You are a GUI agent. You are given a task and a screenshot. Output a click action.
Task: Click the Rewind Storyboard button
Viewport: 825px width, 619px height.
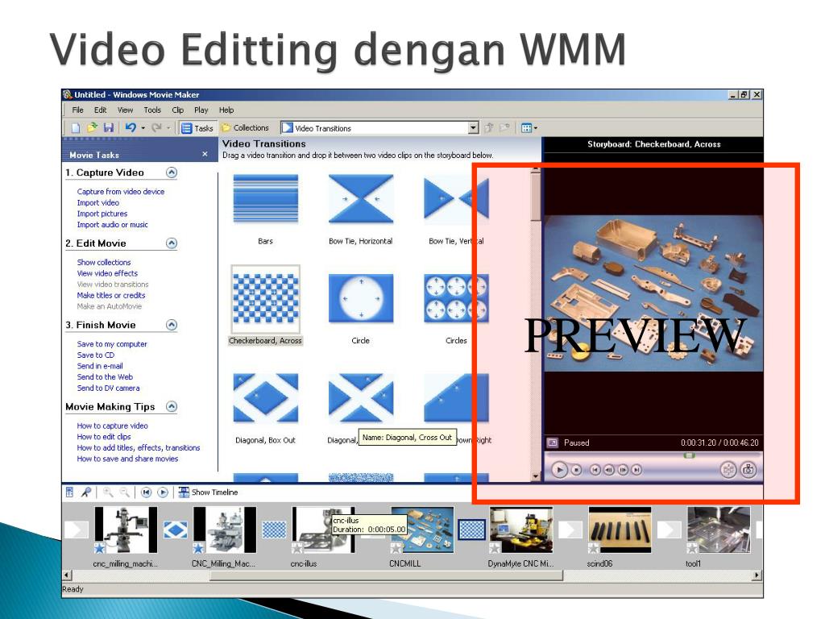point(147,492)
